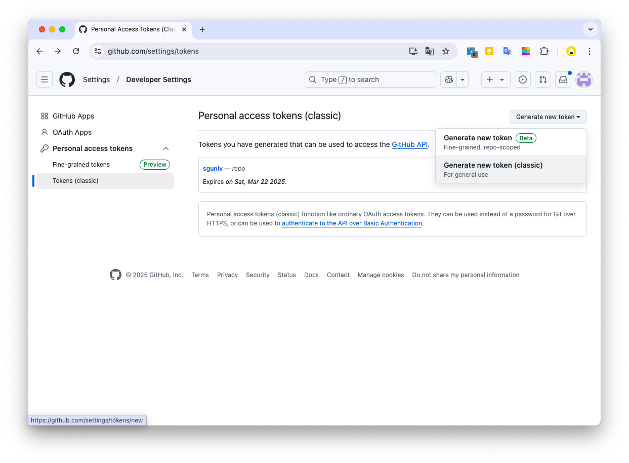Reload the page with refresh icon
The height and width of the screenshot is (463, 629).
pos(76,51)
